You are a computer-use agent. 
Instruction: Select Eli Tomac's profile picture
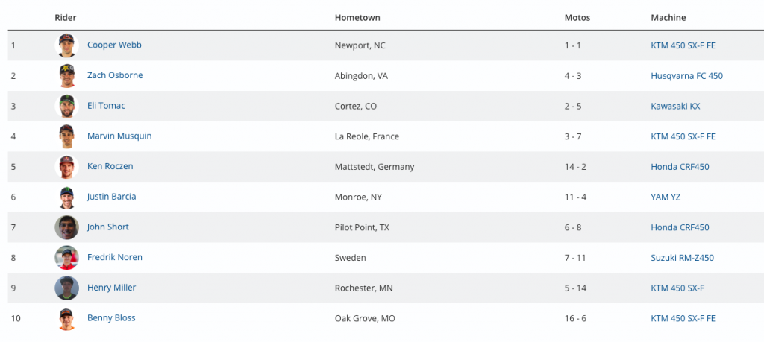pos(67,106)
